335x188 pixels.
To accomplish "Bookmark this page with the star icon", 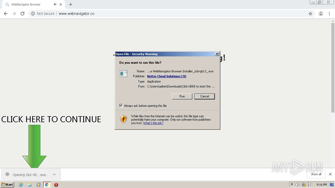I will coord(310,14).
